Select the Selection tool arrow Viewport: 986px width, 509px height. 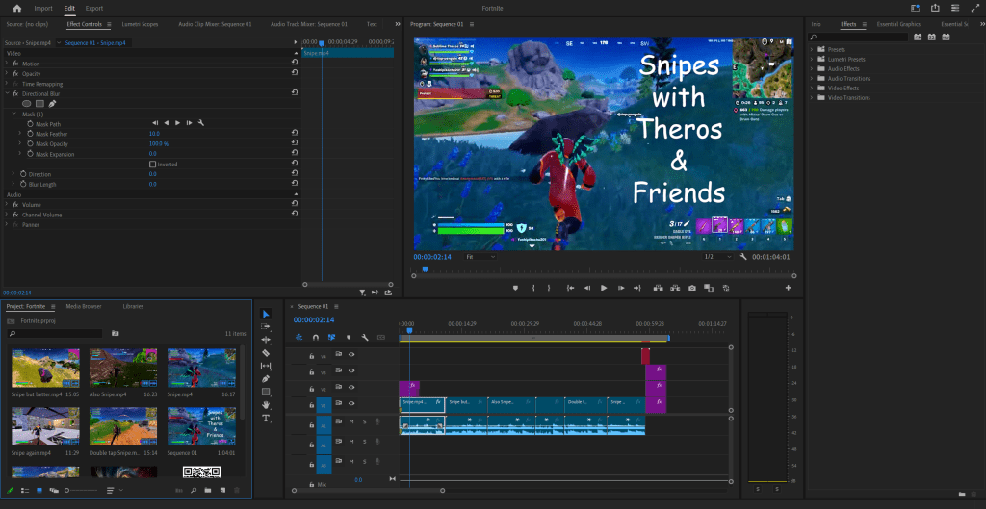[x=266, y=314]
